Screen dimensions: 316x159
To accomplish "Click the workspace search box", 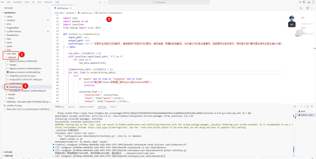I will [x=159, y=2].
